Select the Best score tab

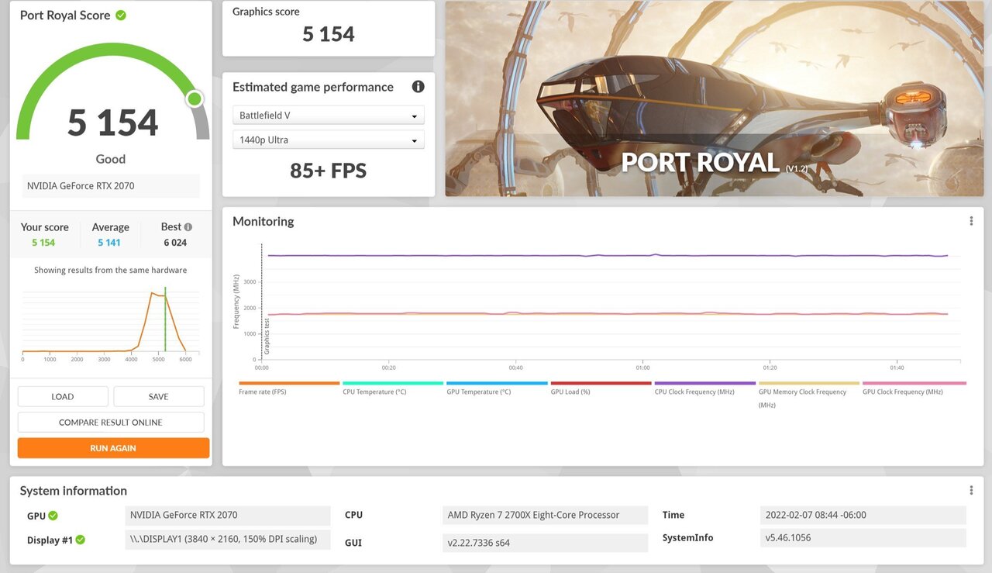[172, 234]
